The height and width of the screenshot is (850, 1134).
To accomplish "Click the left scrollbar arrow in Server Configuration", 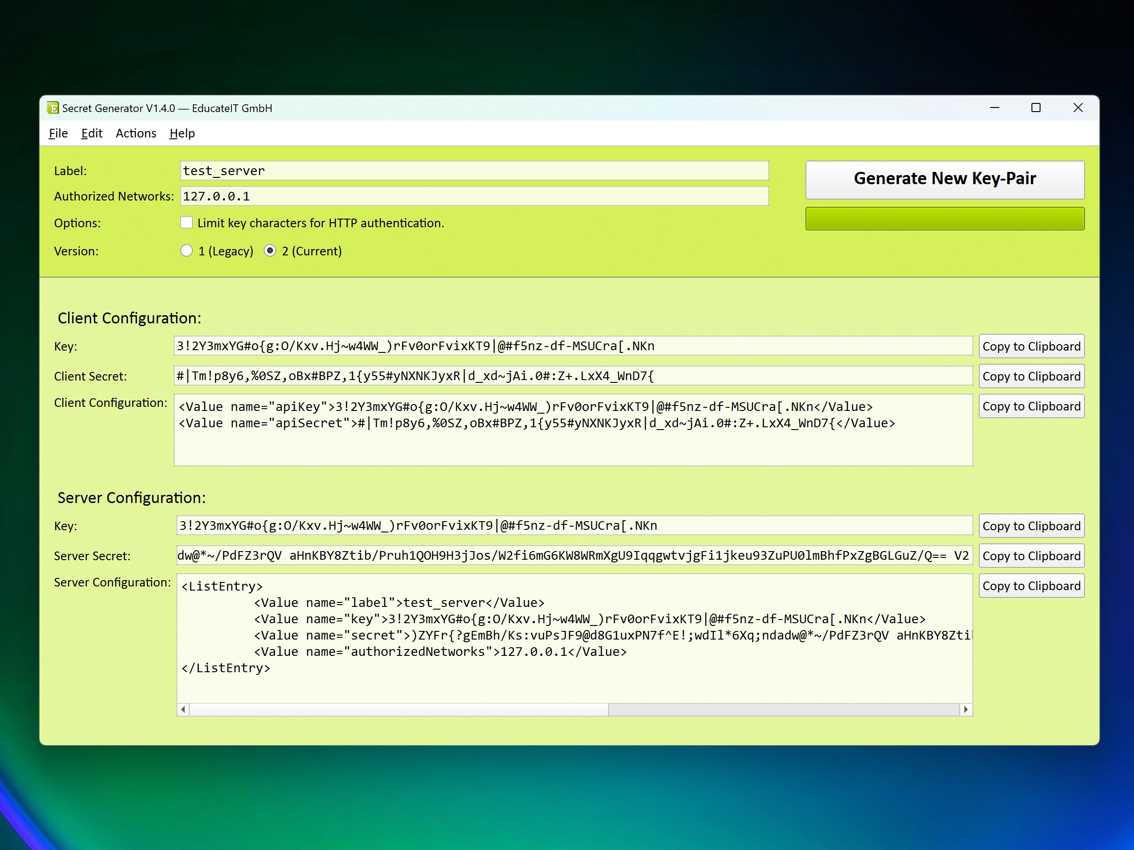I will (183, 709).
